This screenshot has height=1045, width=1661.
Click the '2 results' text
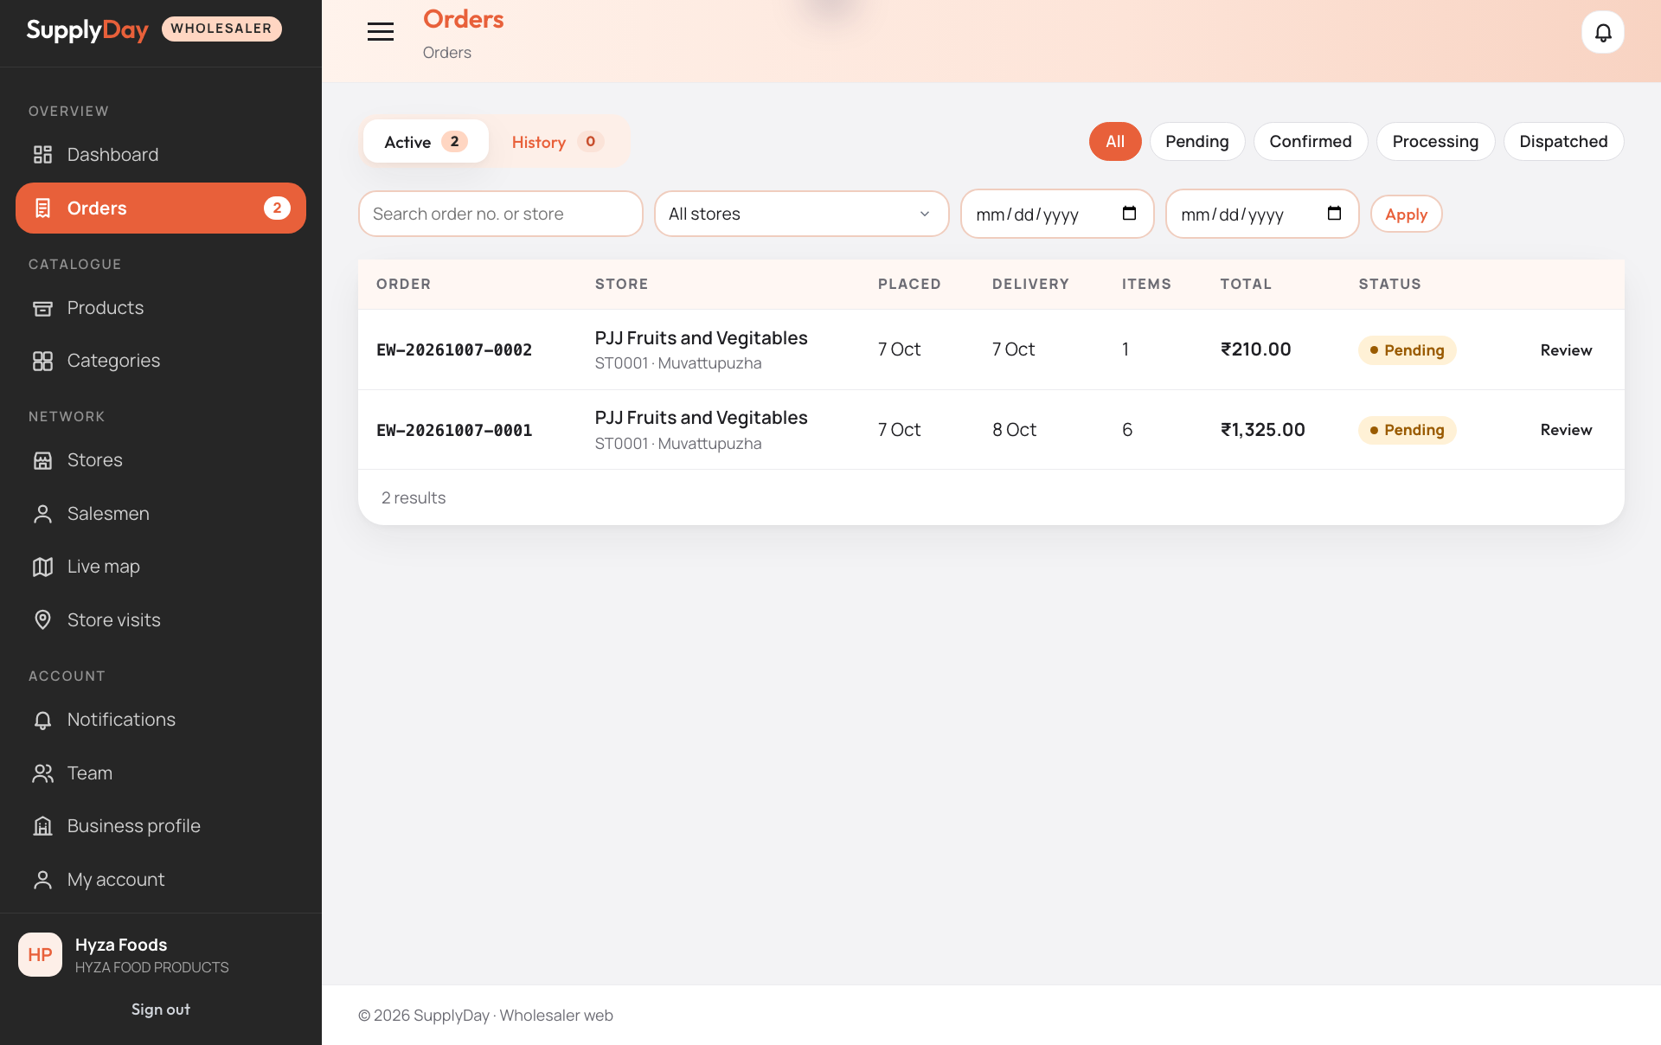click(x=414, y=497)
